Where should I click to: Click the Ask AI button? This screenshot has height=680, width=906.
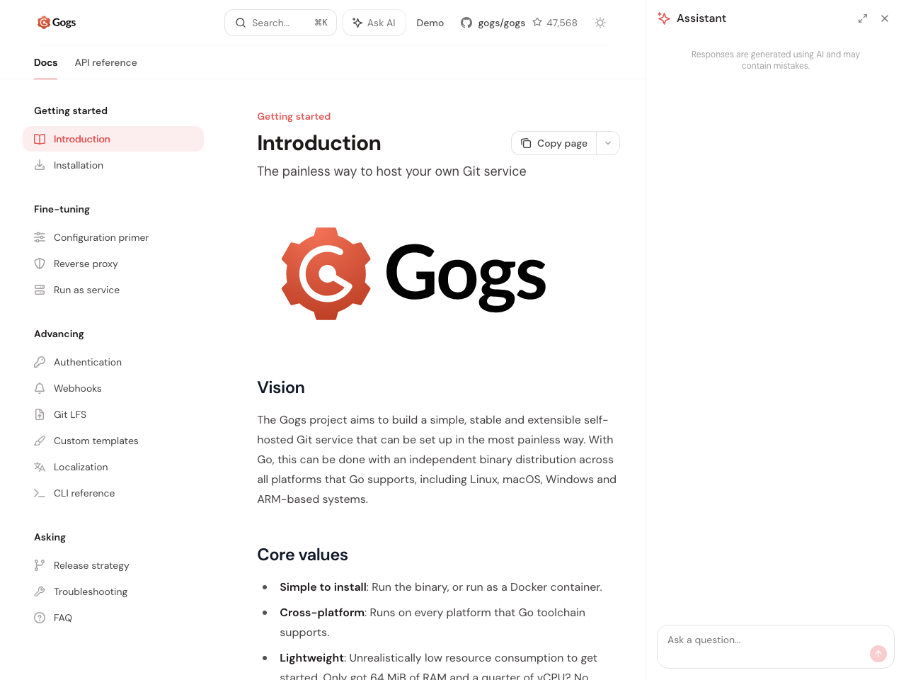click(374, 23)
